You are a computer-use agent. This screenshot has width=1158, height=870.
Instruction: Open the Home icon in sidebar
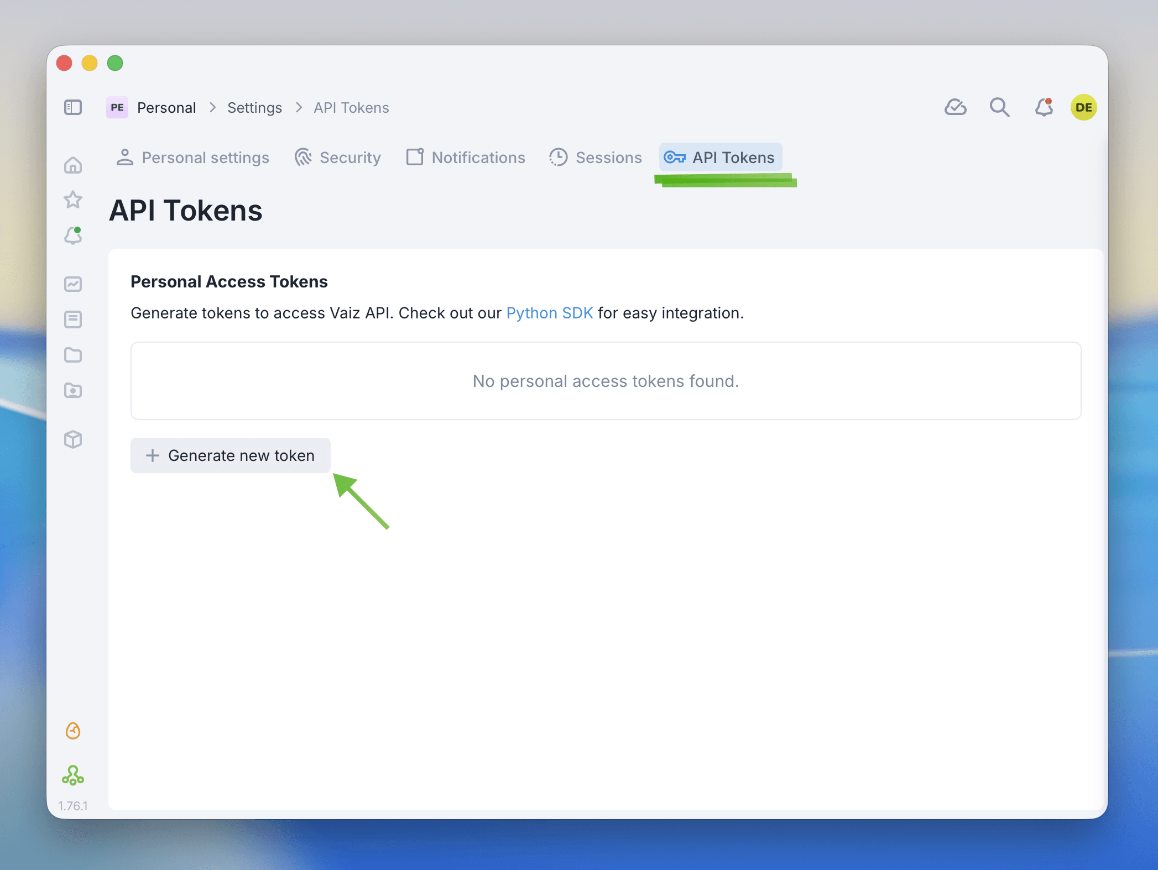point(73,165)
